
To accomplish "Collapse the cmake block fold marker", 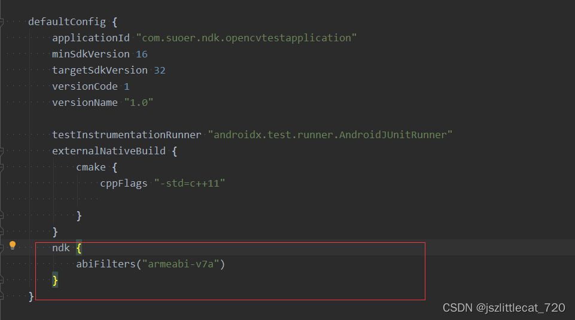I will pos(1,167).
